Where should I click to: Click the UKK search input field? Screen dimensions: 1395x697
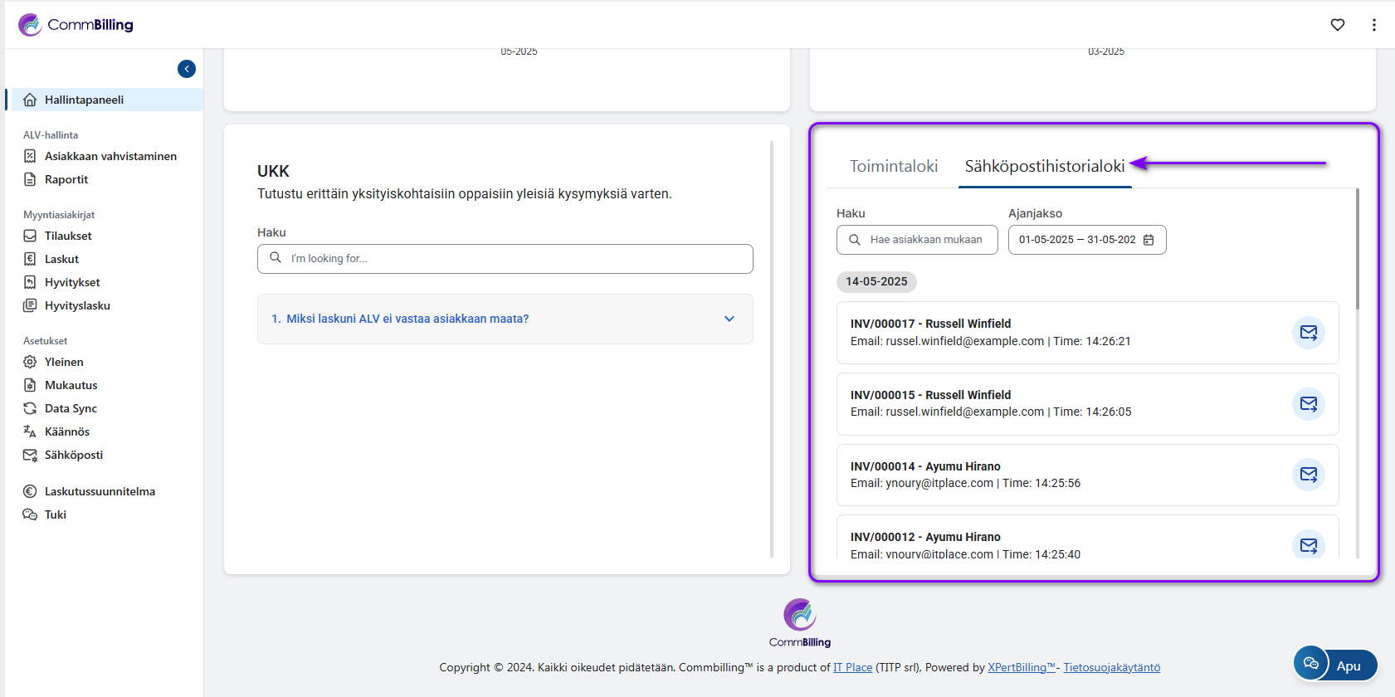coord(515,259)
